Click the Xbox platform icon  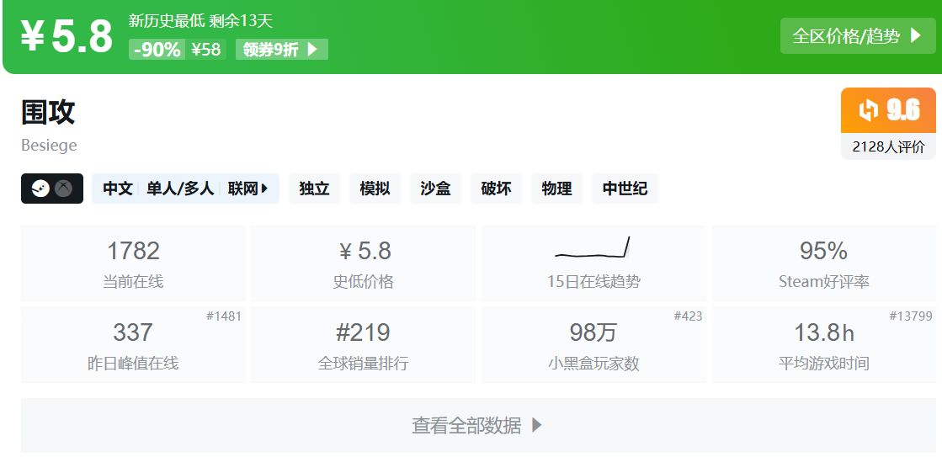[64, 189]
